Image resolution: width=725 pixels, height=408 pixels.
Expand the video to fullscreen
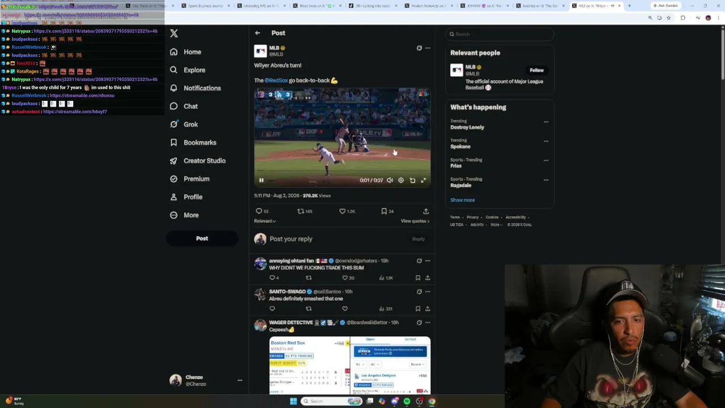point(423,180)
